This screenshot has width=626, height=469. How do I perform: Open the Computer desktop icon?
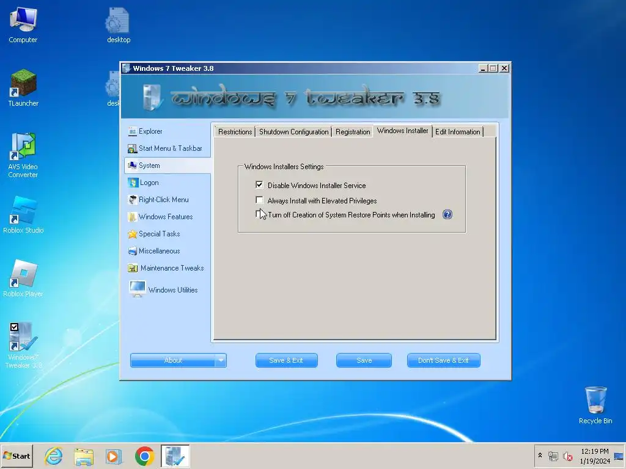pyautogui.click(x=23, y=24)
